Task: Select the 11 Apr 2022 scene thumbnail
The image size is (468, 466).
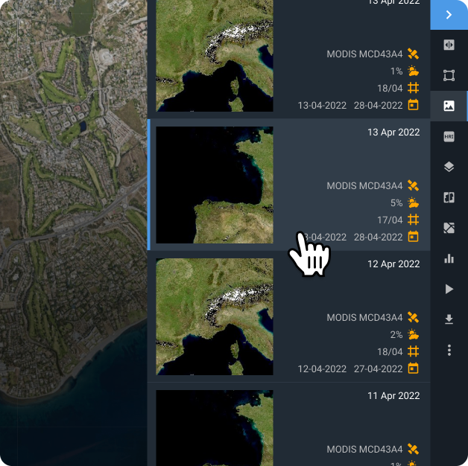Action: (x=215, y=428)
